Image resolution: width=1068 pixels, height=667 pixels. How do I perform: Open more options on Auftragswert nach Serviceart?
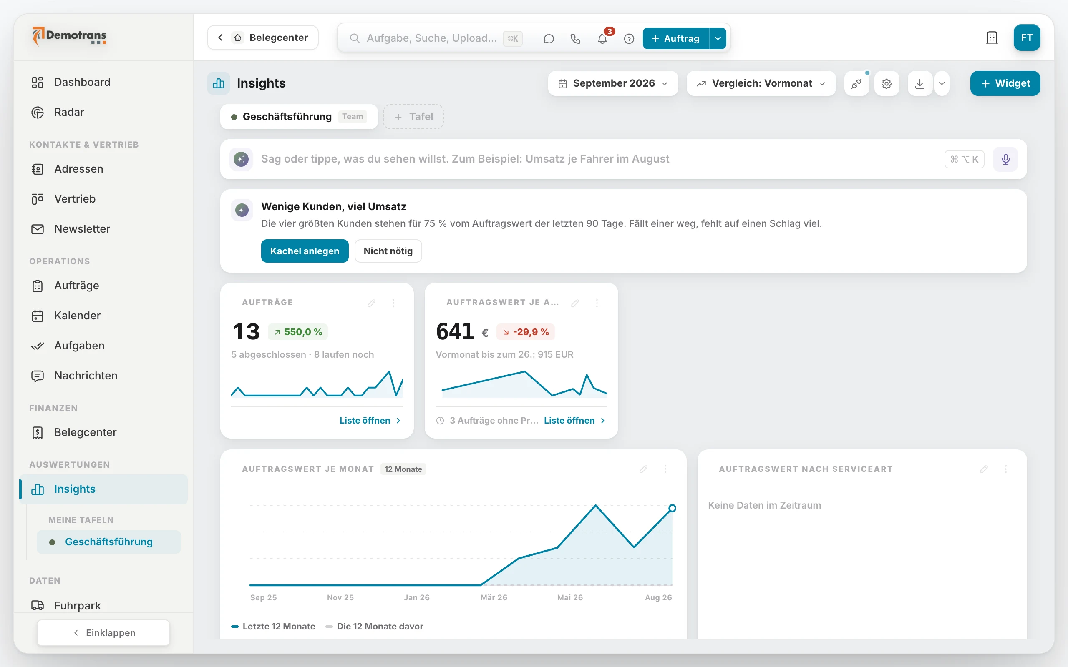tap(1006, 469)
